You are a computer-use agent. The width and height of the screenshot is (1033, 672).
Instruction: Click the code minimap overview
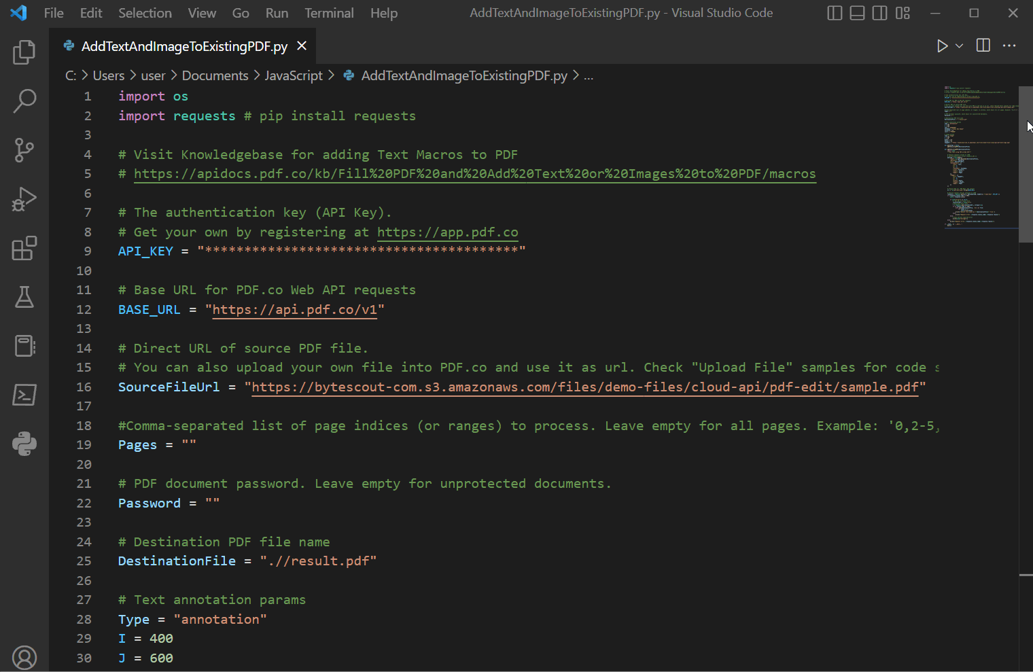(980, 156)
